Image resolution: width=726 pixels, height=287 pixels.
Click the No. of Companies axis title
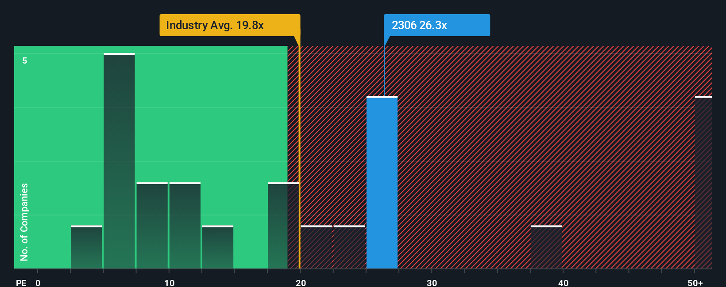point(24,222)
